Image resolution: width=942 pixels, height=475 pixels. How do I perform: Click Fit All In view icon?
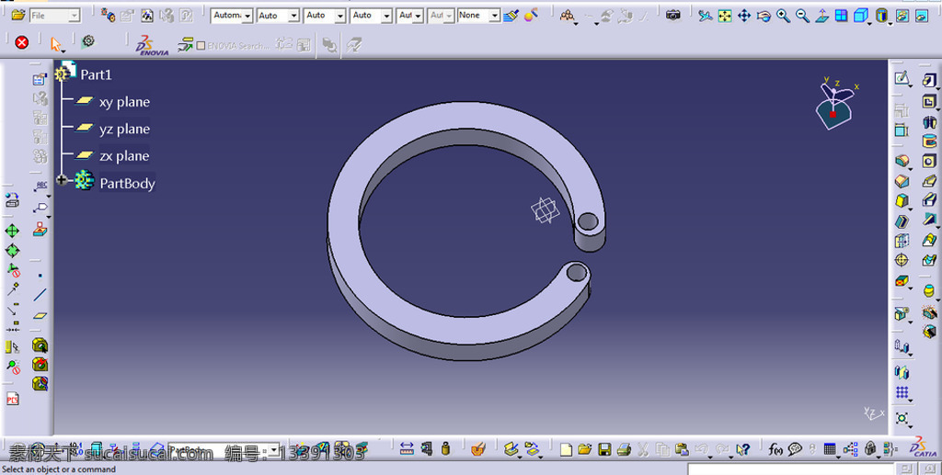725,16
